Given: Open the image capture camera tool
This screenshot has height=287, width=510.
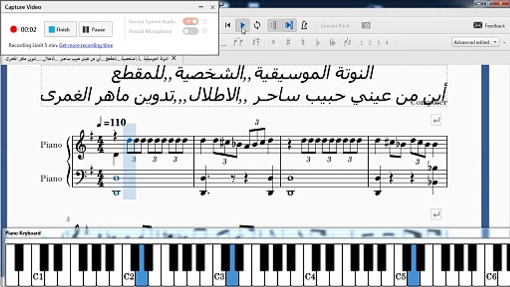Looking at the screenshot, I should pyautogui.click(x=366, y=26).
